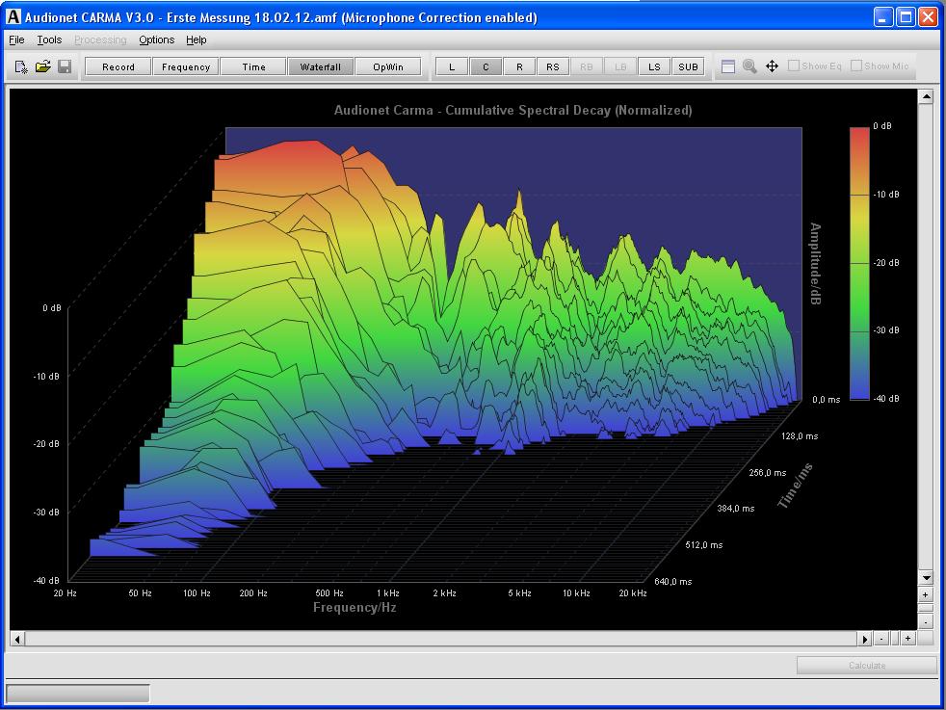The width and height of the screenshot is (946, 710).
Task: Toggle the LS channel button
Action: click(655, 66)
